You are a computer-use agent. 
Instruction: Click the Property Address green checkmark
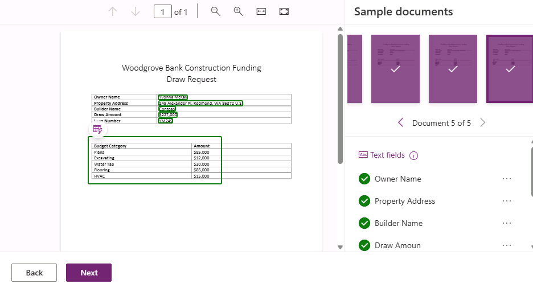click(x=364, y=201)
